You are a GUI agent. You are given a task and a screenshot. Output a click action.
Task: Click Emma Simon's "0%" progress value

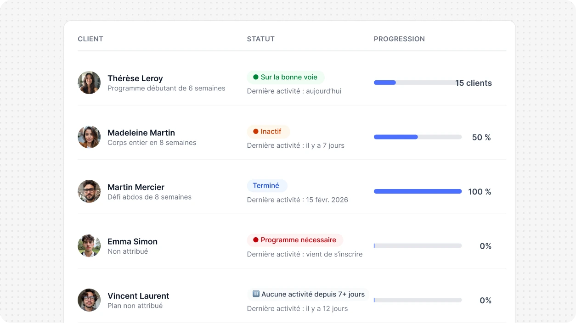pyautogui.click(x=486, y=246)
